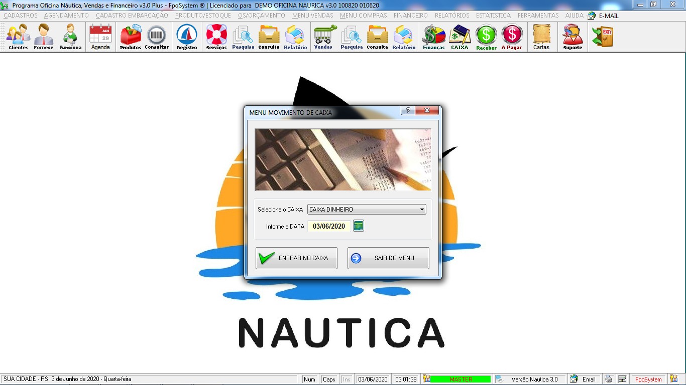Click Pesquisa icon right of Serviços
The image size is (686, 385).
[243, 37]
